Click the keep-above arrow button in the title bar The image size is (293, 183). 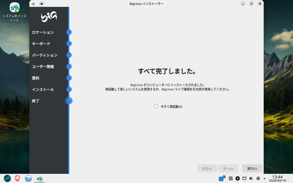tap(41, 4)
